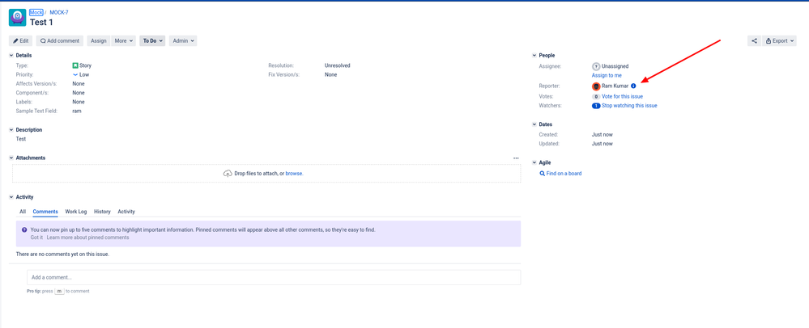809x328 pixels.
Task: Click Stop watching this issue
Action: pyautogui.click(x=629, y=106)
